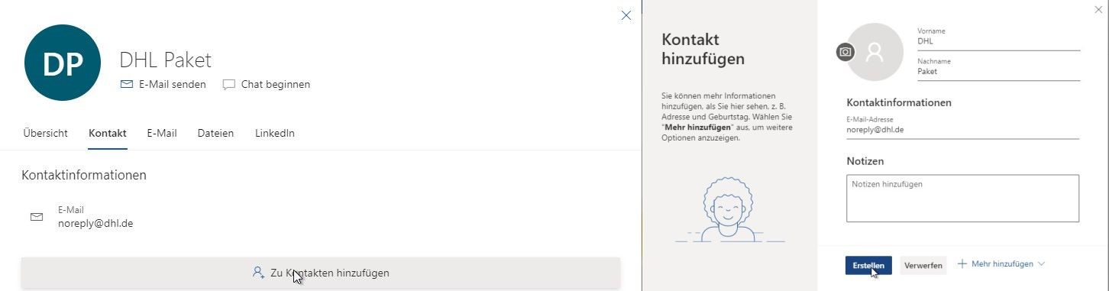The image size is (1109, 291).
Task: Click into the Vorname field containing DHL
Action: click(998, 41)
